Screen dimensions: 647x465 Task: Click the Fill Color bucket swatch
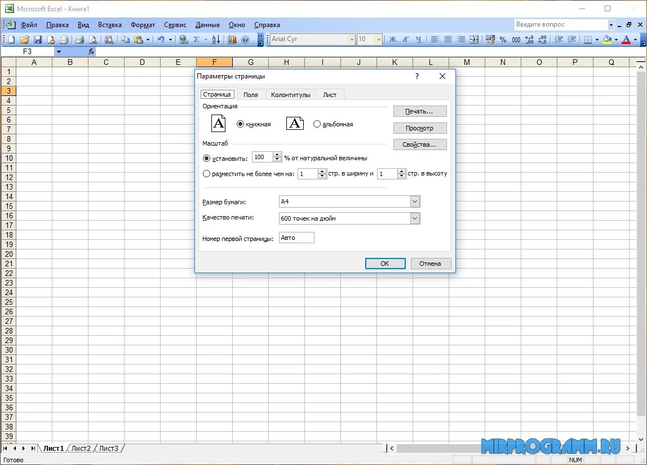[607, 40]
